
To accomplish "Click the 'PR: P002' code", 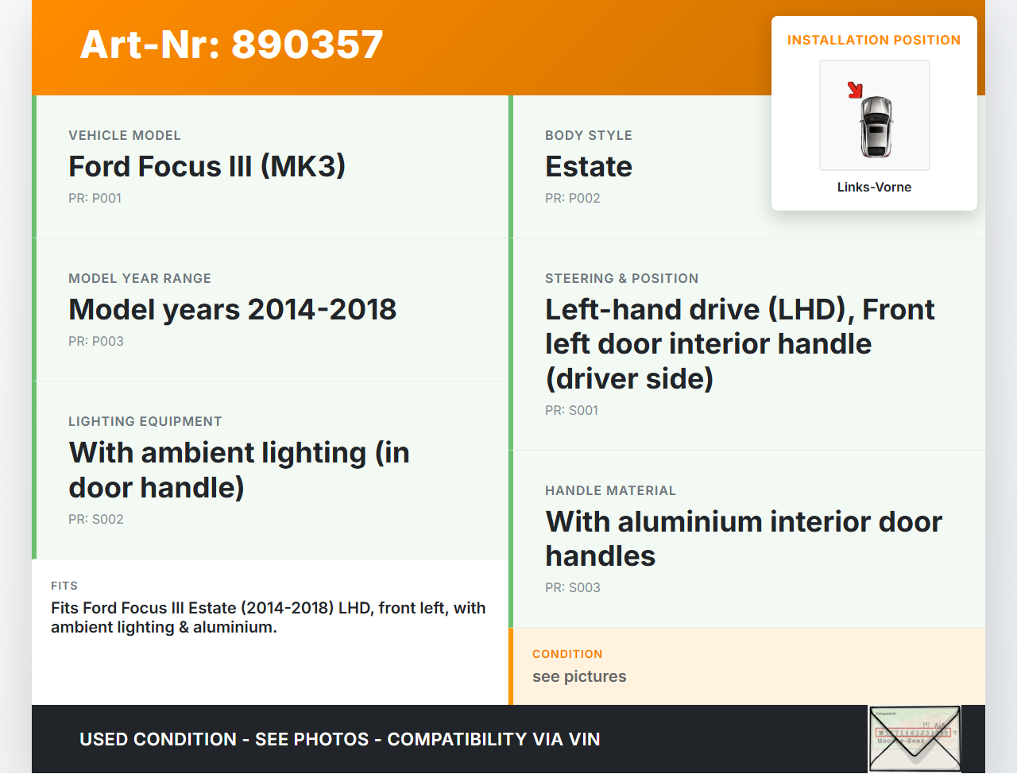I will 573,198.
